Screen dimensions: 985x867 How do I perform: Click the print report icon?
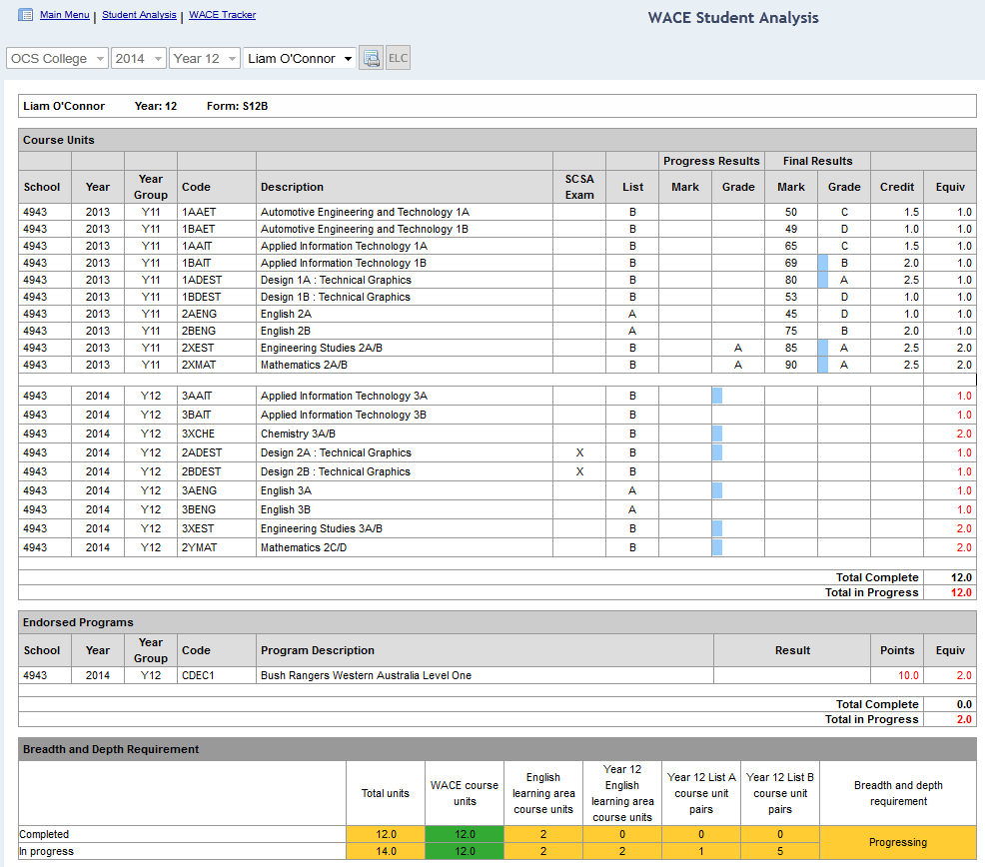[371, 58]
